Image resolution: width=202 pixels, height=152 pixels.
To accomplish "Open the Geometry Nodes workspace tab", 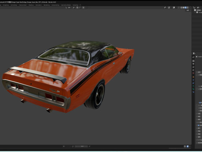I will click(66, 5).
